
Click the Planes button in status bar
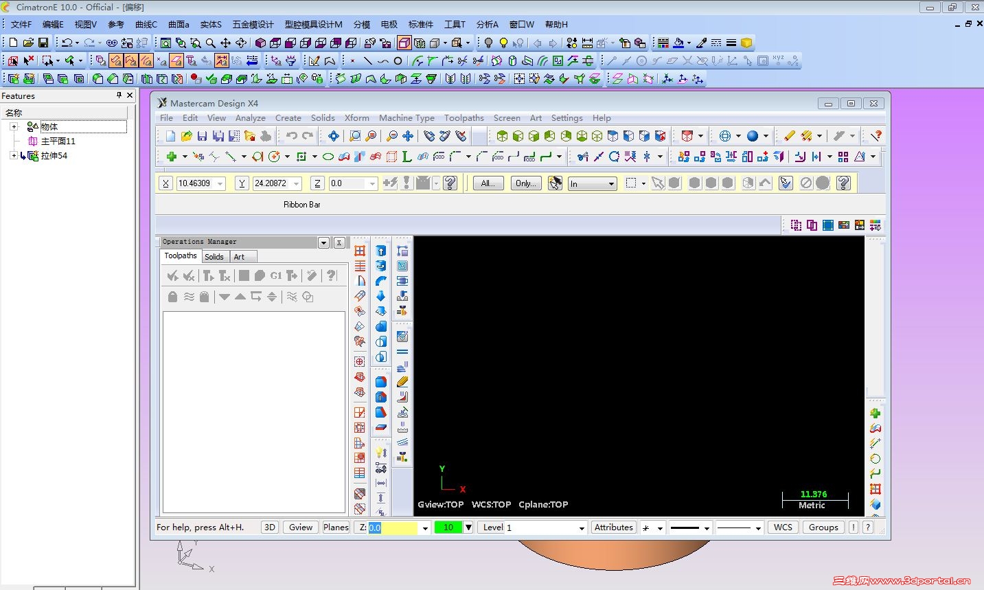336,527
